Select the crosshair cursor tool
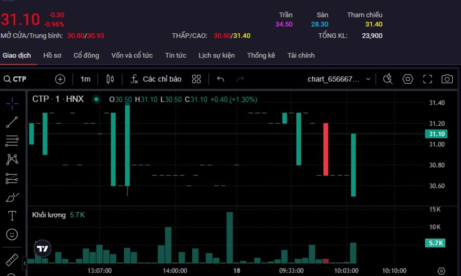This screenshot has height=276, width=461. (x=12, y=103)
